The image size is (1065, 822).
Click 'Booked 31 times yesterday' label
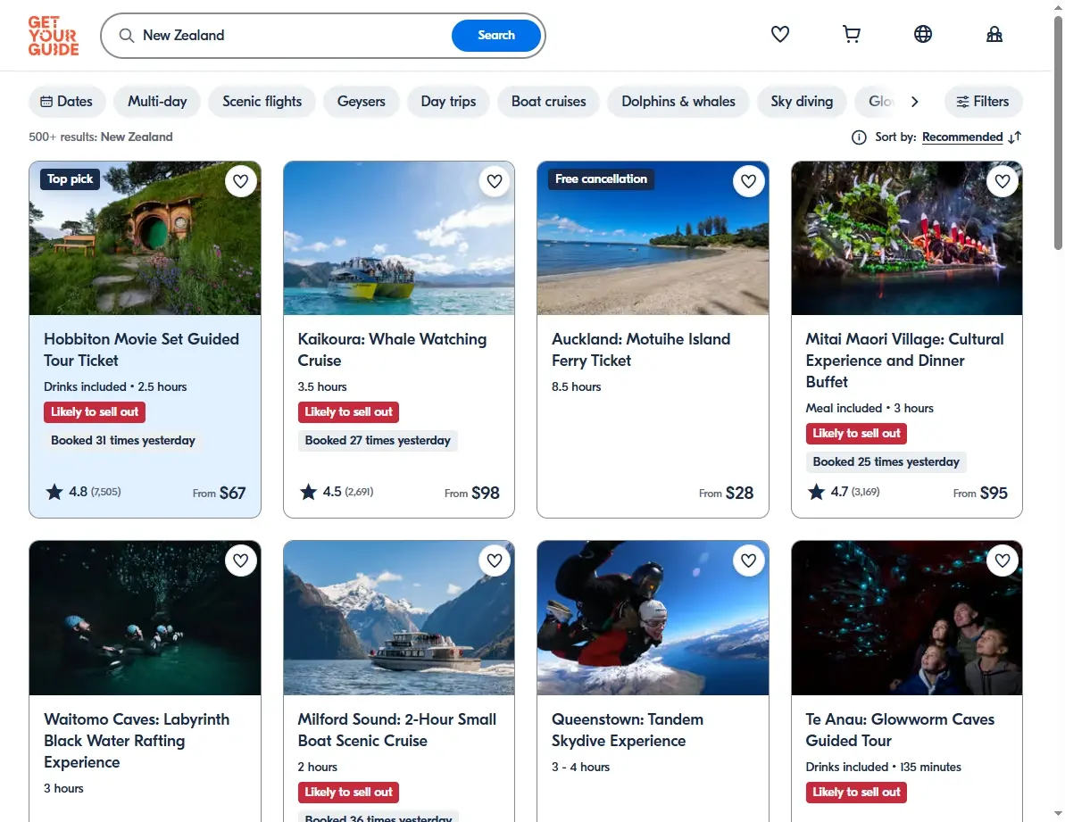pos(123,441)
